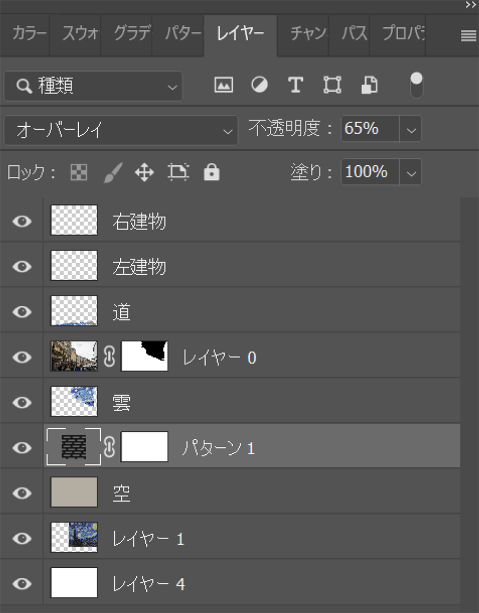Lock layer position move icon
Screen dimensions: 479x613
tap(145, 173)
